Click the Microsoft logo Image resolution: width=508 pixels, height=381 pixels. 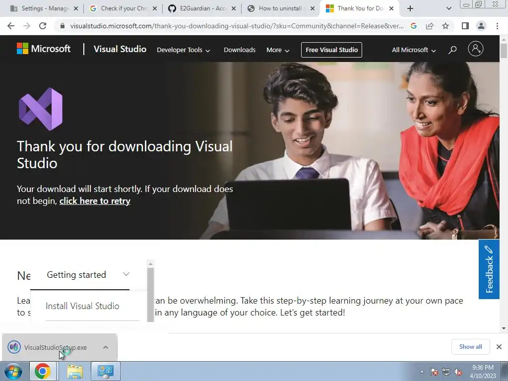click(x=44, y=49)
